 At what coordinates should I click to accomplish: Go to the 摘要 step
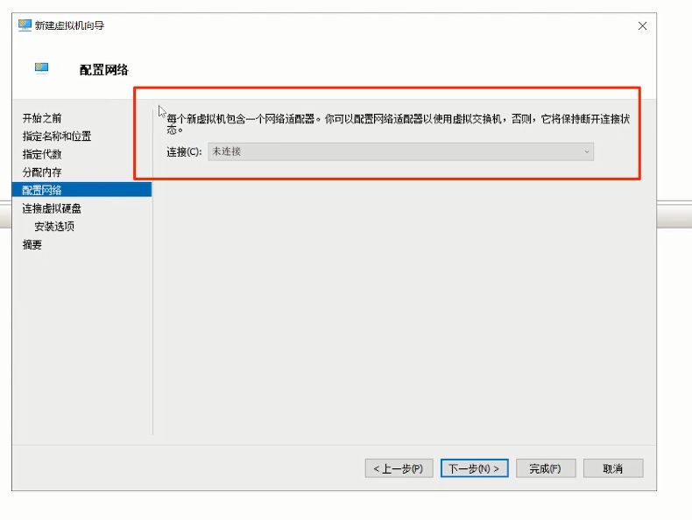[x=32, y=244]
